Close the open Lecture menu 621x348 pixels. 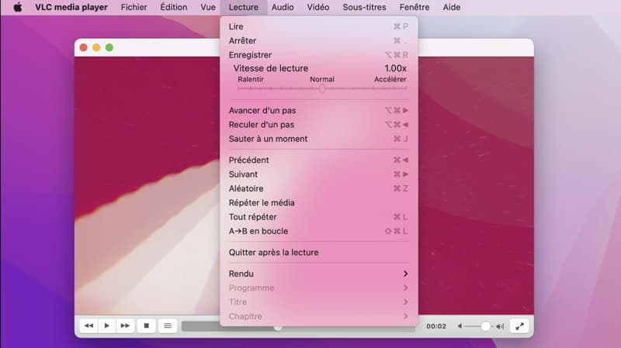coord(244,7)
